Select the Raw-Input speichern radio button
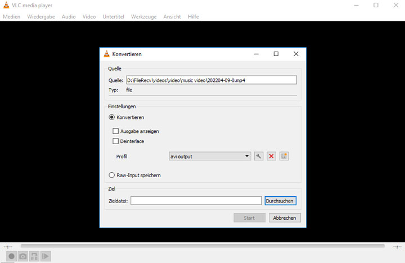The height and width of the screenshot is (263, 405). point(111,176)
